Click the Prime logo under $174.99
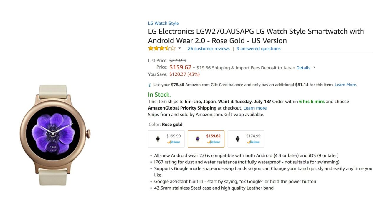377x212 pixels. pos(253,142)
